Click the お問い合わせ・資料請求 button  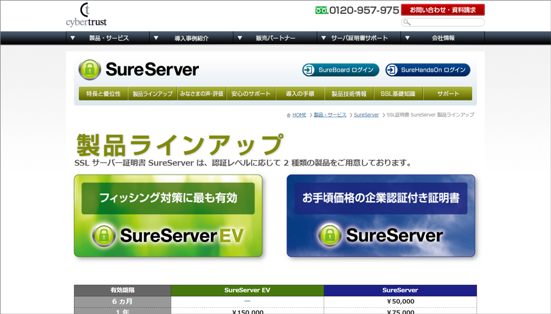pyautogui.click(x=442, y=10)
